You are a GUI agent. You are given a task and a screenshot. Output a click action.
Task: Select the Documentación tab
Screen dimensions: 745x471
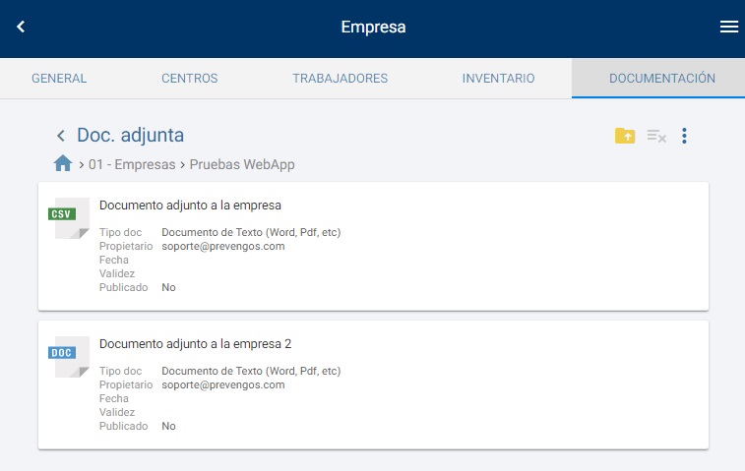pos(661,79)
